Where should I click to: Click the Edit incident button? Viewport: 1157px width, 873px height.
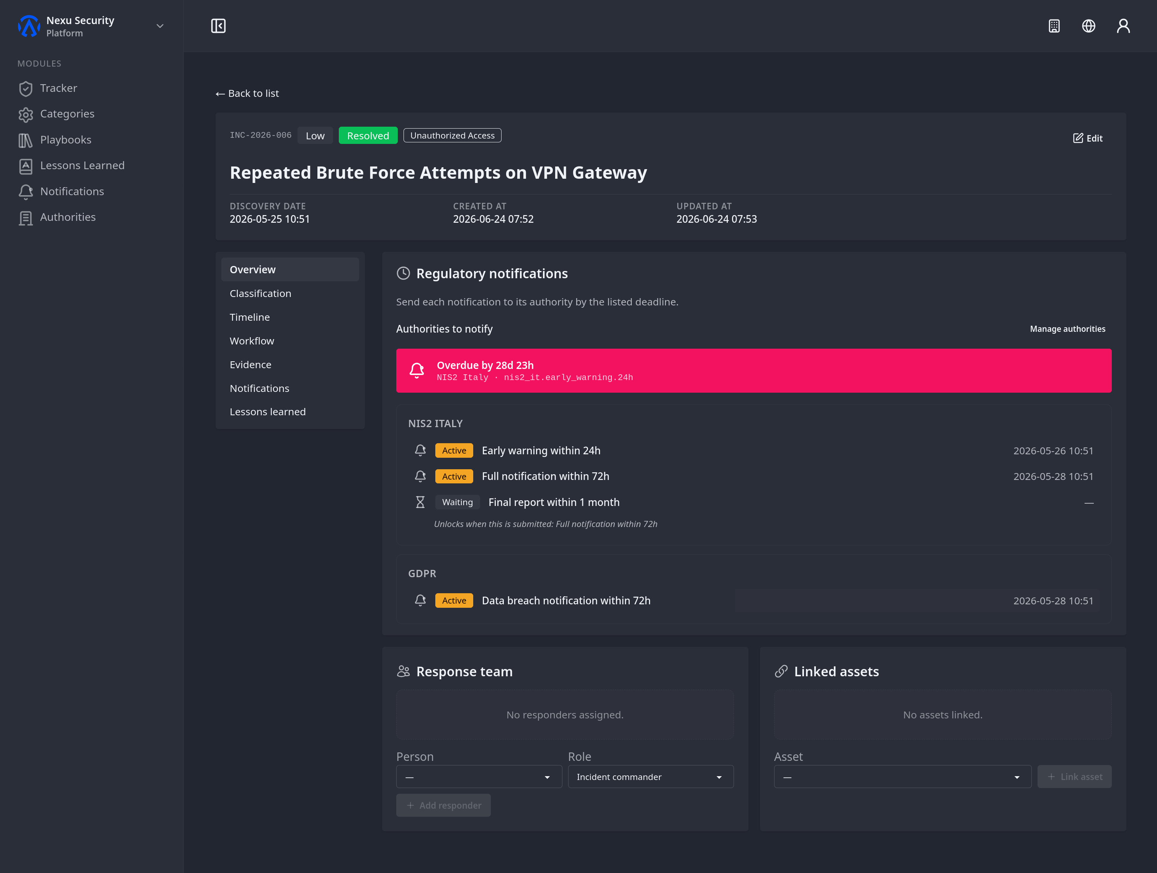click(x=1087, y=139)
